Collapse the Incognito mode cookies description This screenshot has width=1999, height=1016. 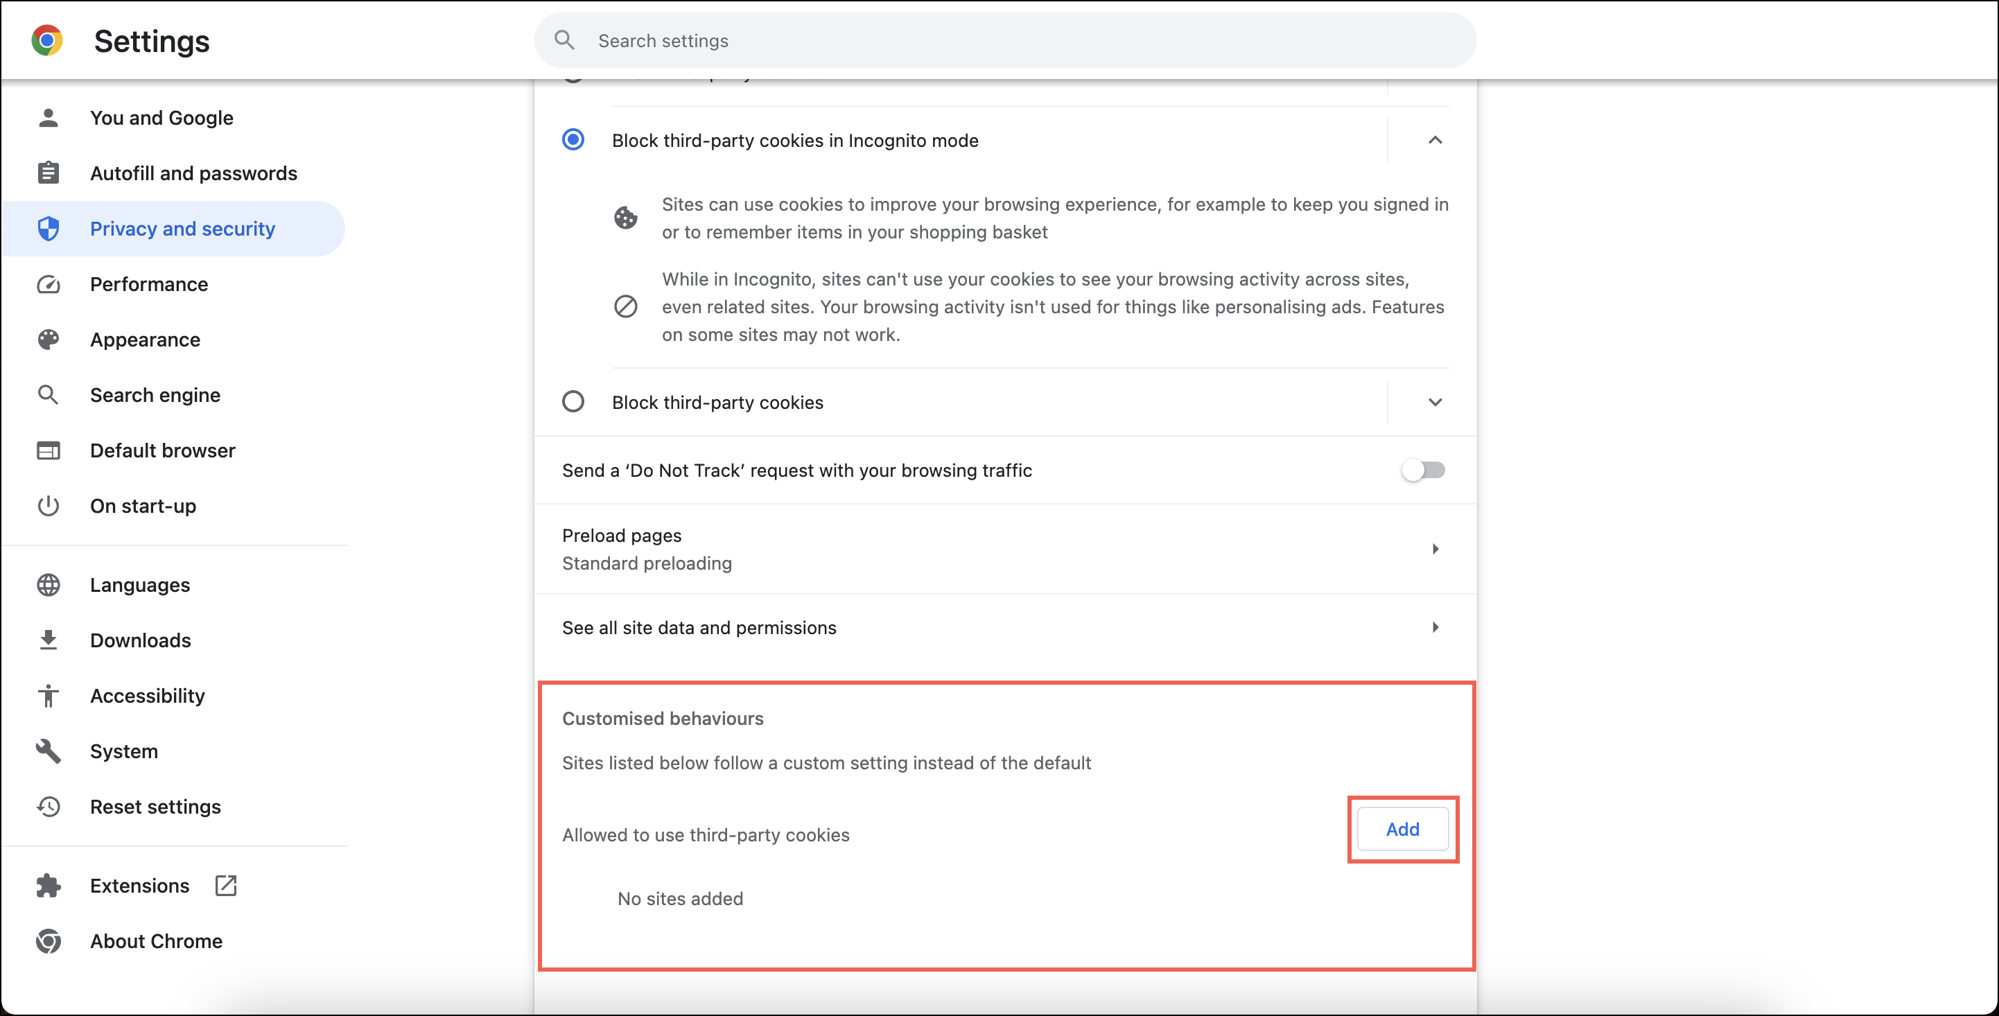tap(1435, 141)
